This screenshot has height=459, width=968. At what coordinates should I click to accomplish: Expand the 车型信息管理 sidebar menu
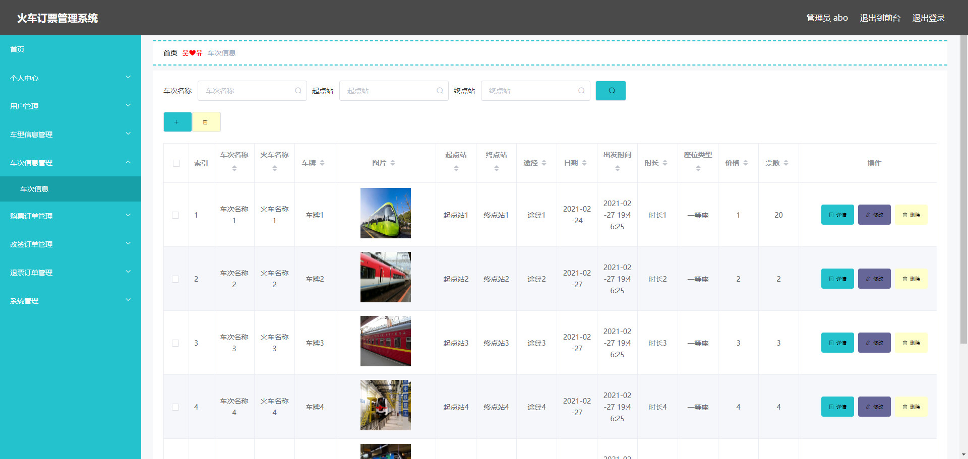(71, 135)
